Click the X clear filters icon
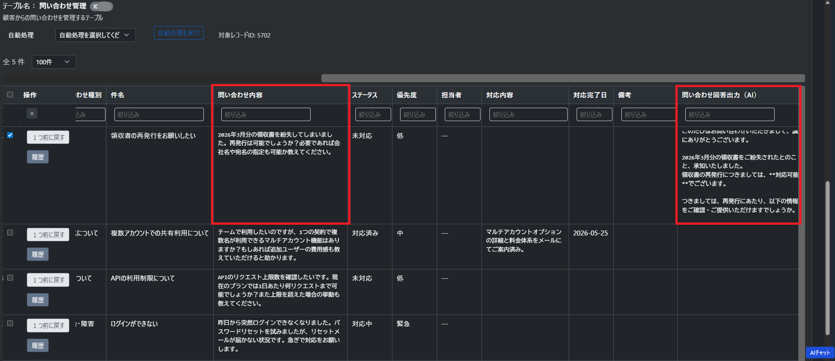This screenshot has width=835, height=361. point(32,113)
